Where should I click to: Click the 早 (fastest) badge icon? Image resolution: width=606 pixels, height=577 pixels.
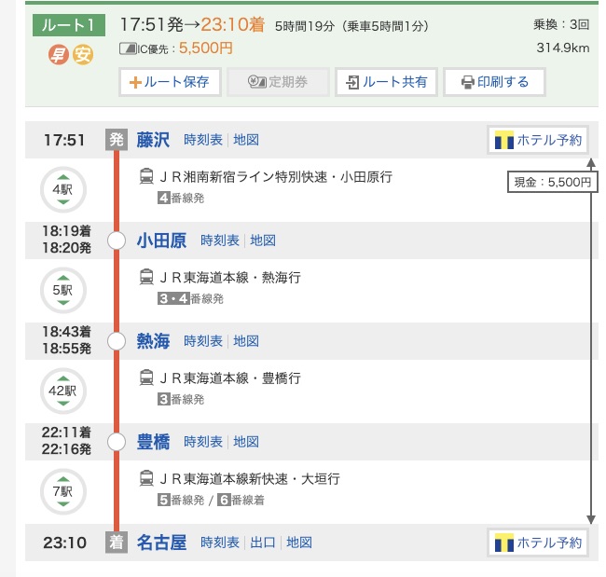click(59, 54)
